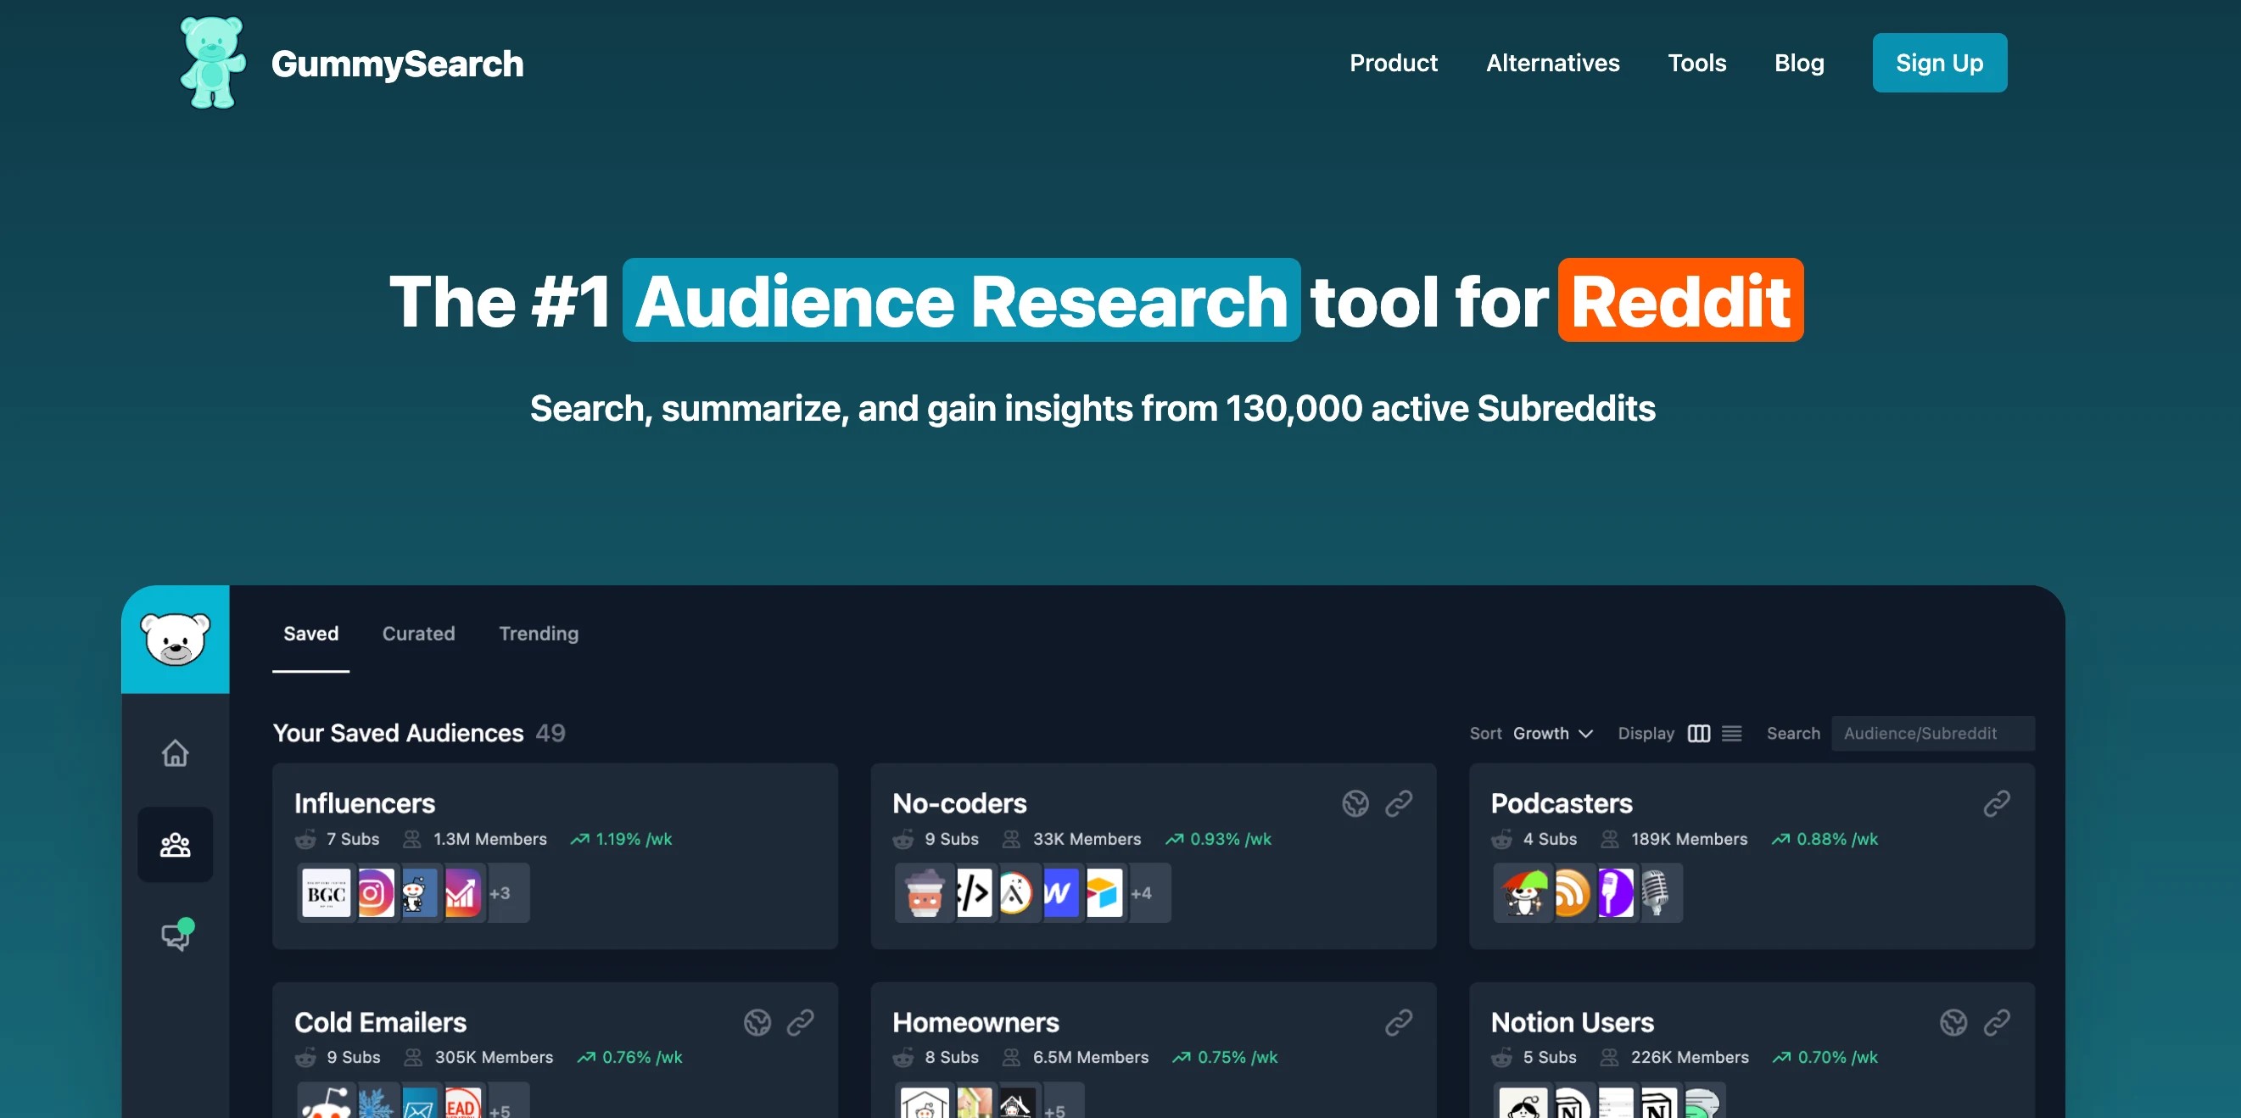Click the 1.19% /wk growth value
The image size is (2241, 1118).
(634, 839)
